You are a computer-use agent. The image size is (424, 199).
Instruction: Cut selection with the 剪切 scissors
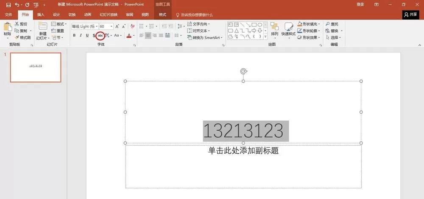pyautogui.click(x=21, y=24)
